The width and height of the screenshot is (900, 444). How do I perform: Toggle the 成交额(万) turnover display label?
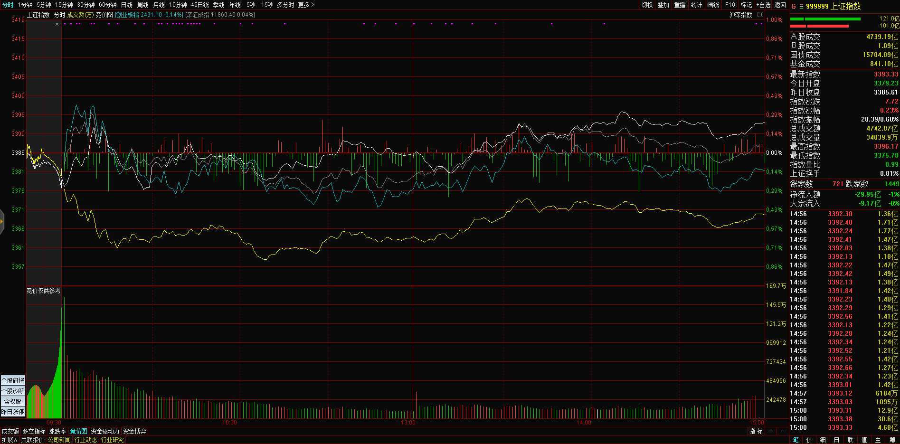click(80, 15)
